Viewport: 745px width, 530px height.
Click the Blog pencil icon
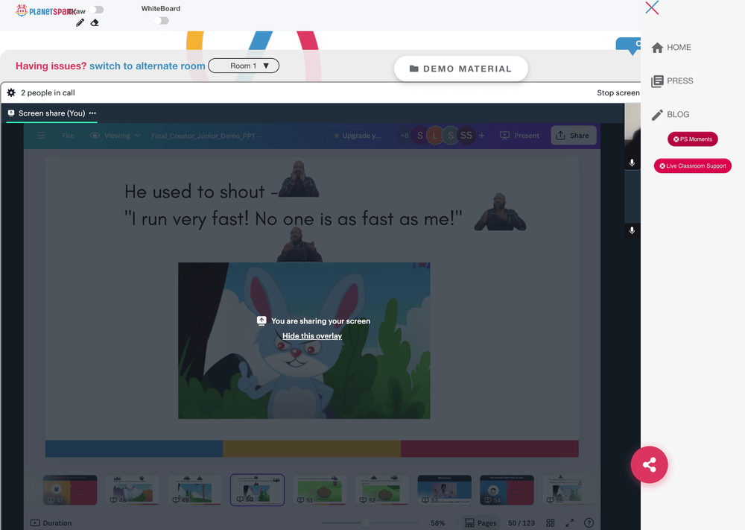[657, 115]
